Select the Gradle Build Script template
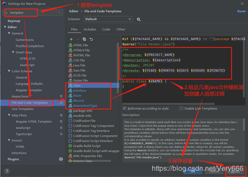 point(87,146)
